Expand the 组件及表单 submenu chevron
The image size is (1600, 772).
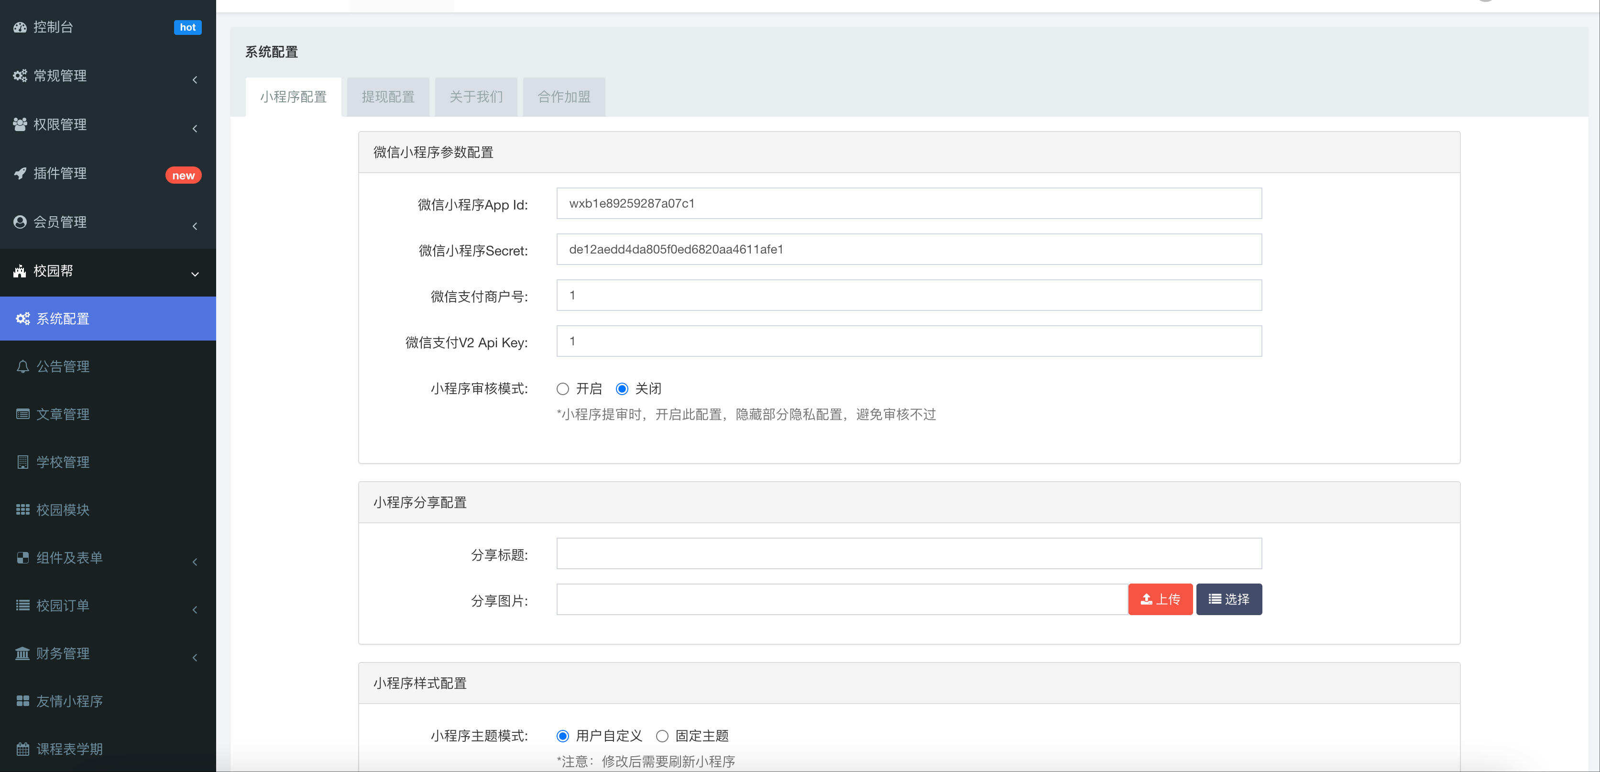(195, 562)
